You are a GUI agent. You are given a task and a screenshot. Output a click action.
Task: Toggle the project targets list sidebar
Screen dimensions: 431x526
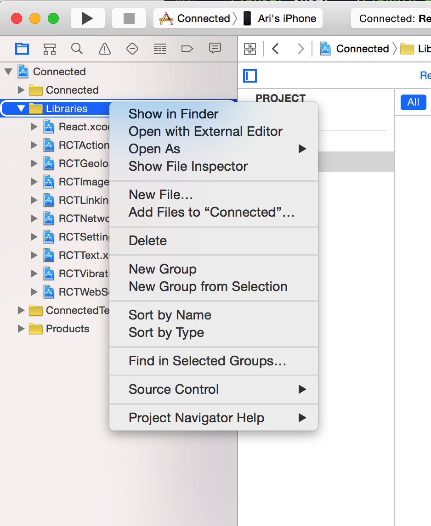click(x=250, y=76)
